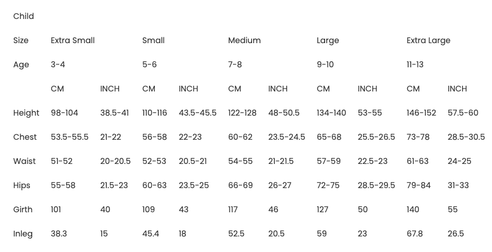Click the Medium size column header
Screen dimensions: 492x252
click(x=244, y=40)
